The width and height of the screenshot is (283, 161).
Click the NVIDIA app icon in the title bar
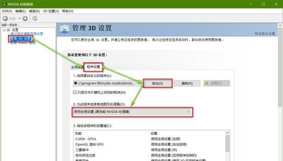(4, 4)
